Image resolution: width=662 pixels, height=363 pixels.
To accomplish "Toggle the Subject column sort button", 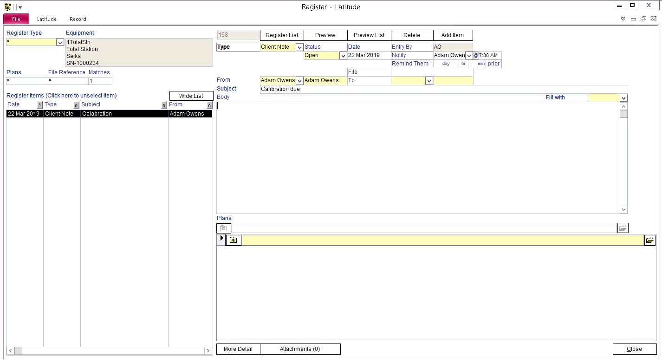I will 164,105.
